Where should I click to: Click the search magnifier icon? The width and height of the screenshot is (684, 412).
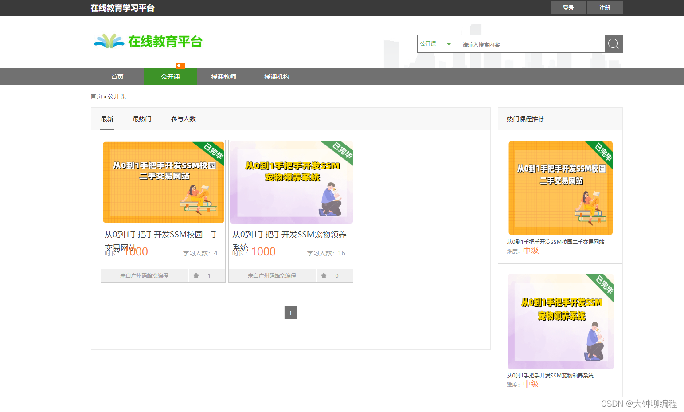[x=614, y=43]
